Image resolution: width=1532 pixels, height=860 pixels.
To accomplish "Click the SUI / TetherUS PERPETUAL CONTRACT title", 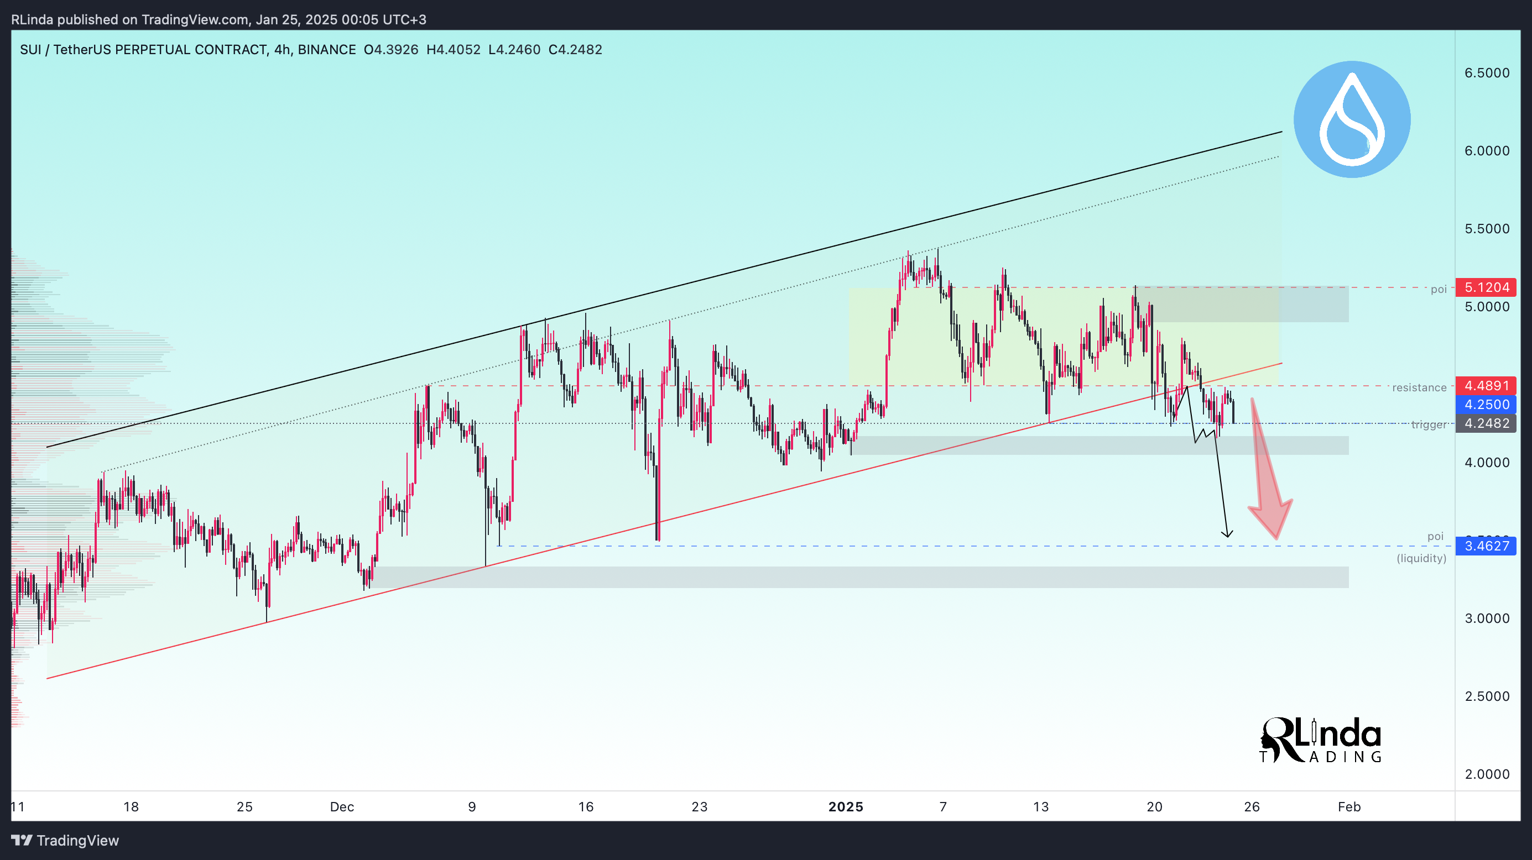I will 143,50.
